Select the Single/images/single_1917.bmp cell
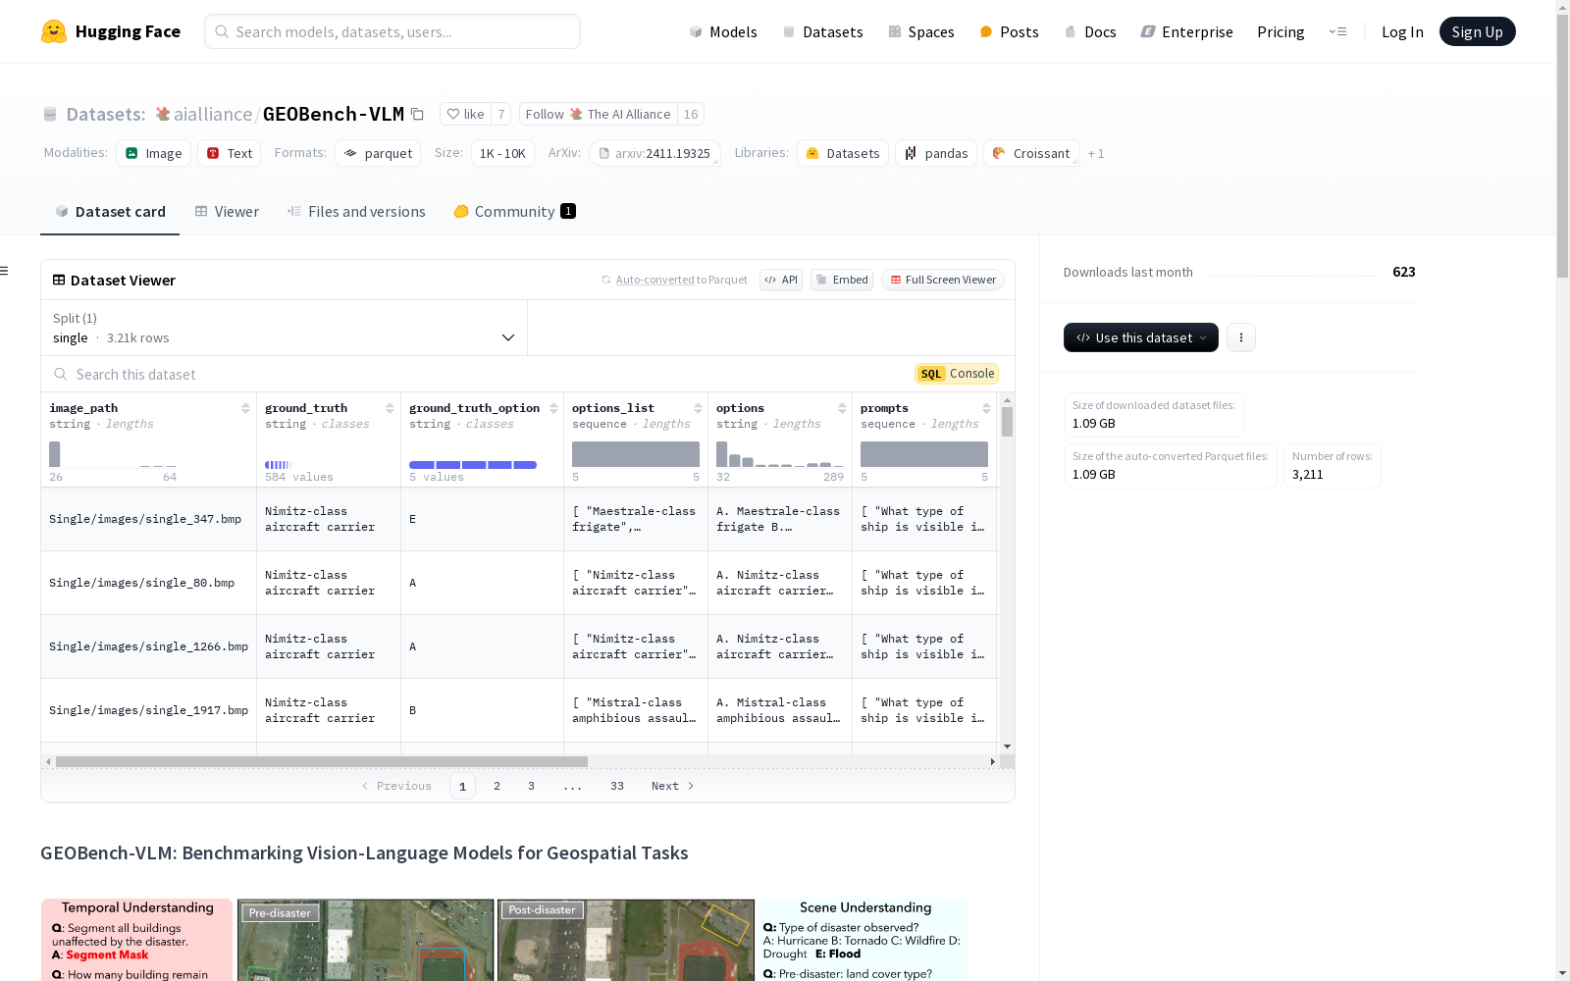 [149, 710]
